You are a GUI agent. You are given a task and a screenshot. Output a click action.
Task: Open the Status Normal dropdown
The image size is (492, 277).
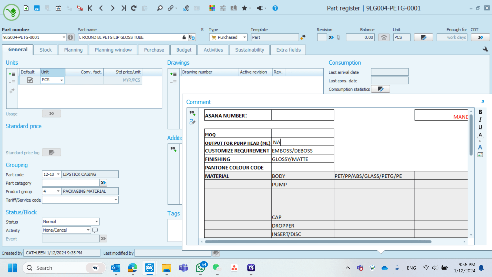97,222
